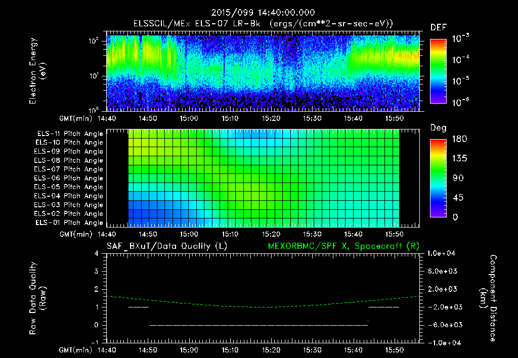Image resolution: width=518 pixels, height=358 pixels.
Task: Click inside the electron energy spectrogram
Action: pos(263,71)
